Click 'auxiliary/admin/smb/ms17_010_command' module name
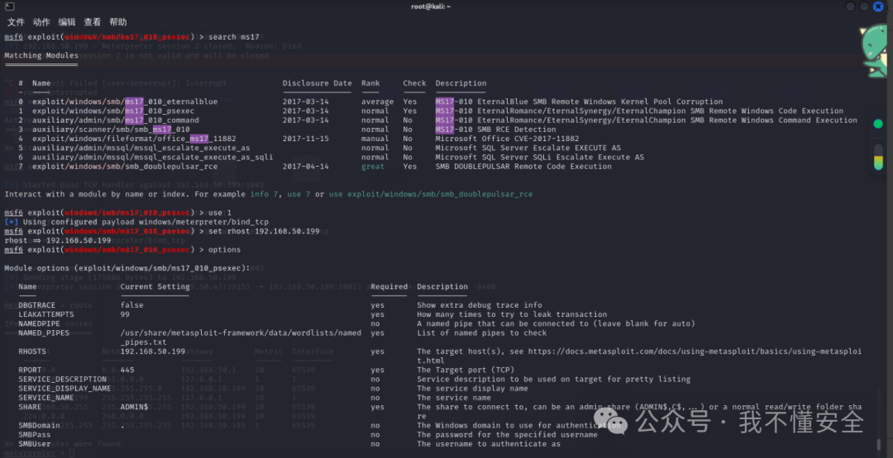The width and height of the screenshot is (893, 458). click(116, 120)
